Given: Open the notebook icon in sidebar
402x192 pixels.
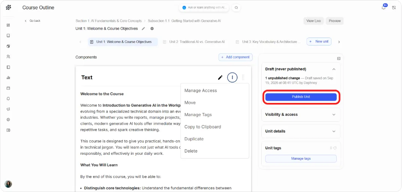Looking at the screenshot, I should pyautogui.click(x=8, y=67).
